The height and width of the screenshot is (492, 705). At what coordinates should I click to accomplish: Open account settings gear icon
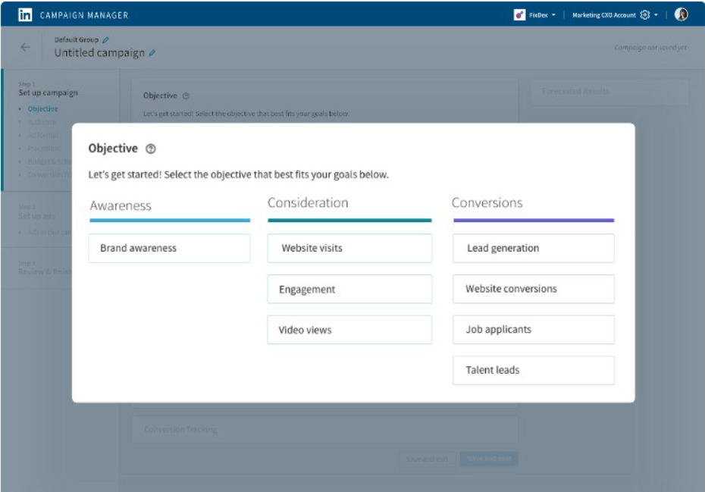coord(645,15)
